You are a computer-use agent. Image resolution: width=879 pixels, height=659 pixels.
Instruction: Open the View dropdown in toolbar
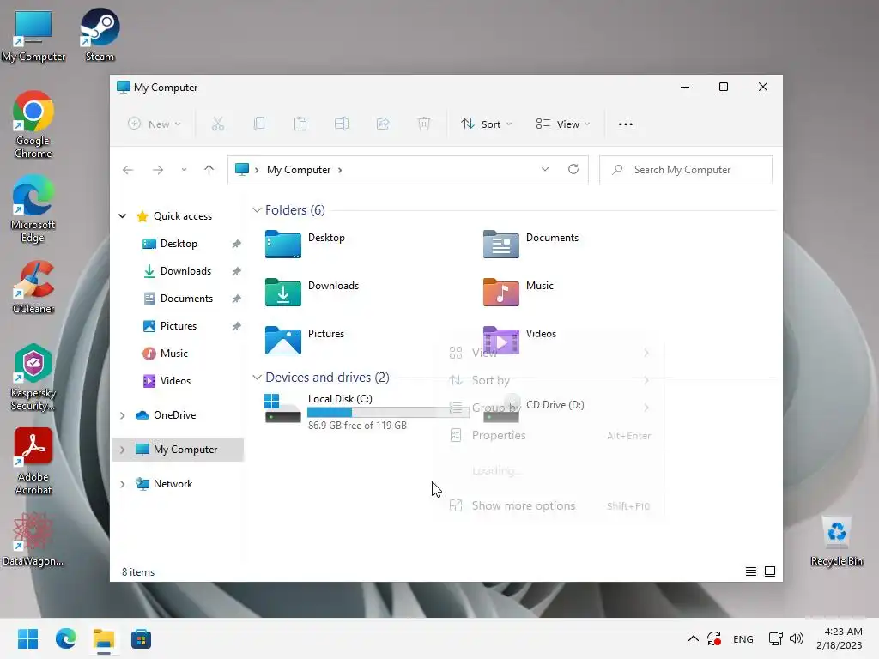point(563,124)
